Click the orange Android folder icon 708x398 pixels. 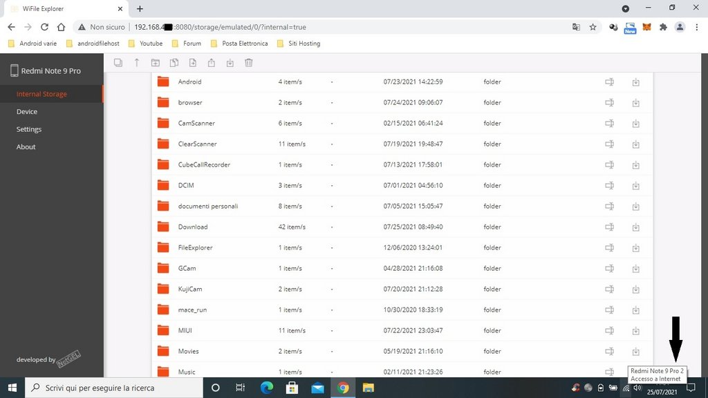point(163,82)
